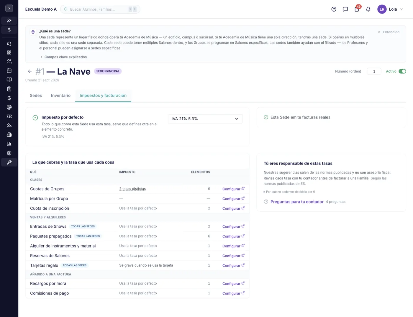Open the calendar icon in the sidebar
413x317 pixels.
point(9,71)
